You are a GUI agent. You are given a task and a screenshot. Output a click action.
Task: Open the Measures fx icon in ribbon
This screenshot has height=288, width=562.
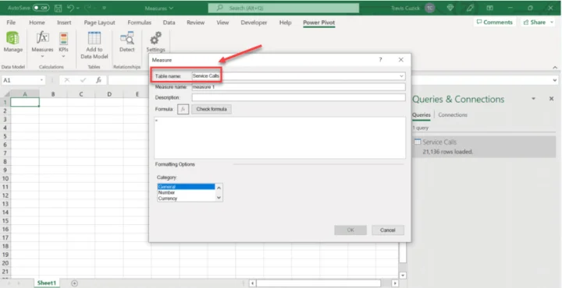pyautogui.click(x=43, y=37)
